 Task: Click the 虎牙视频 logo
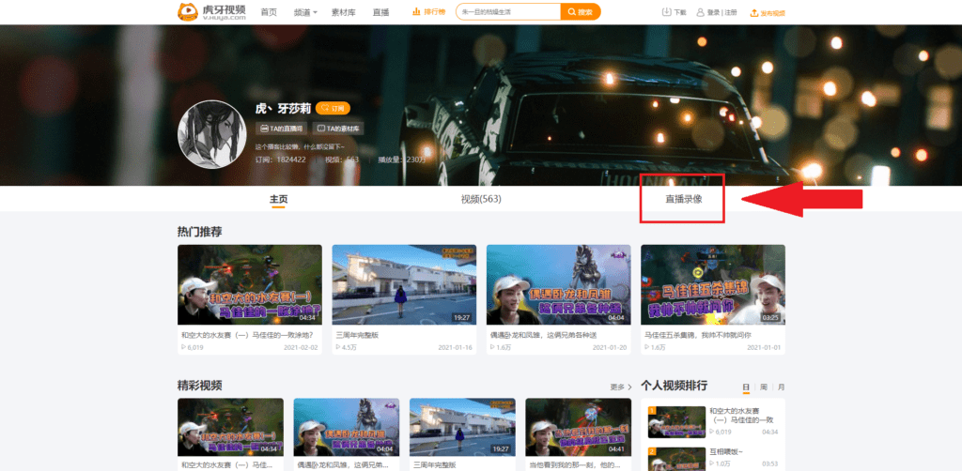[211, 11]
